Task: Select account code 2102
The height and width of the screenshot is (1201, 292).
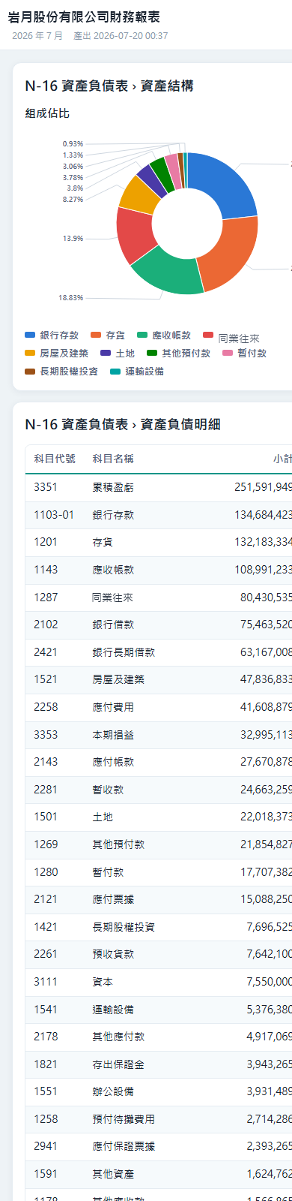Action: coord(46,625)
